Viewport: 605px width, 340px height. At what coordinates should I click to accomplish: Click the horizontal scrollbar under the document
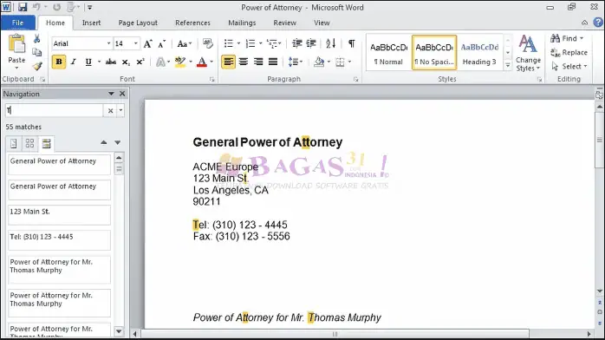(335, 334)
